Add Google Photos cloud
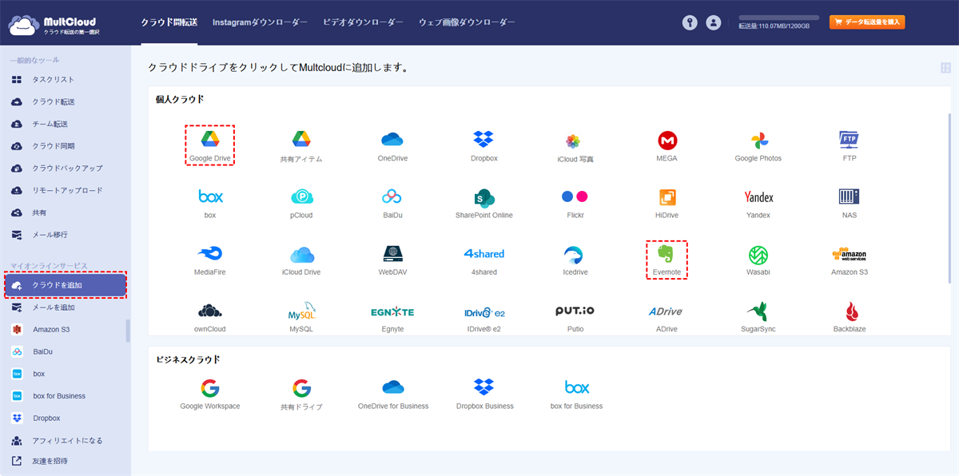This screenshot has height=476, width=959. [x=758, y=146]
